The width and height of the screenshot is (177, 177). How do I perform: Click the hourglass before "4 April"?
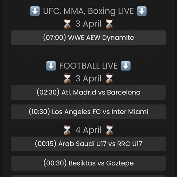pos(67,130)
